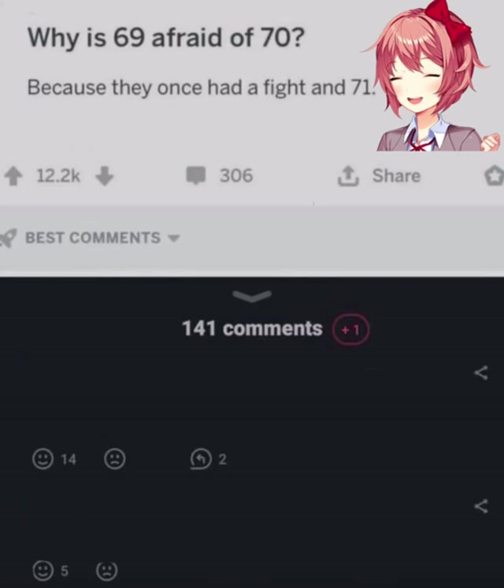
Task: Upvote the 69 afraid of 70 post
Action: (x=13, y=176)
